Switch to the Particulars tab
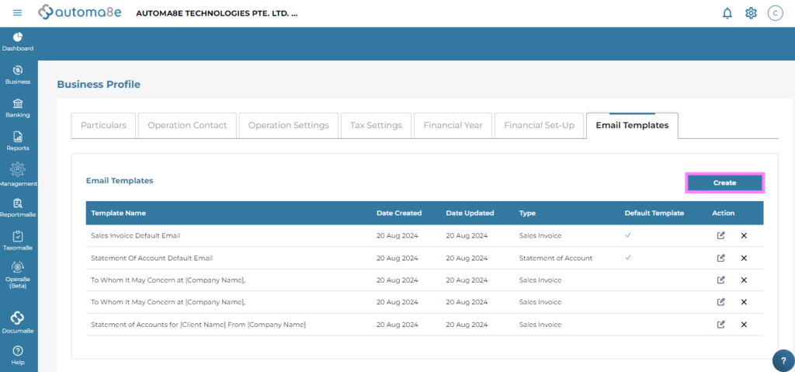The height and width of the screenshot is (372, 795). (x=103, y=125)
